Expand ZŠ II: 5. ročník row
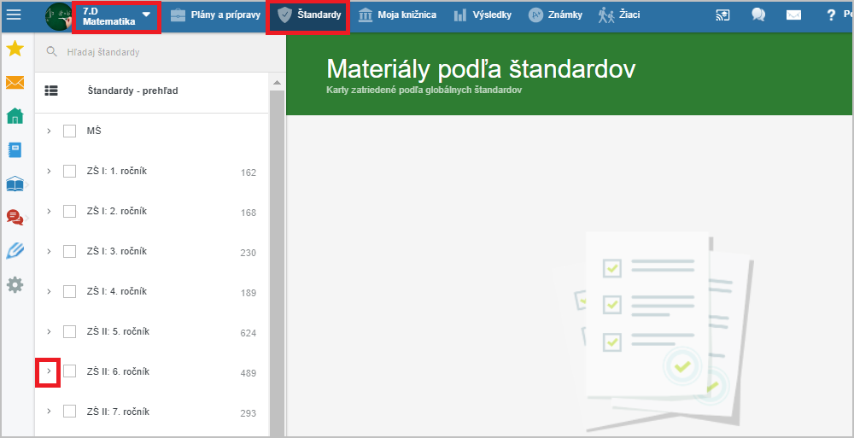854x438 pixels. click(49, 331)
